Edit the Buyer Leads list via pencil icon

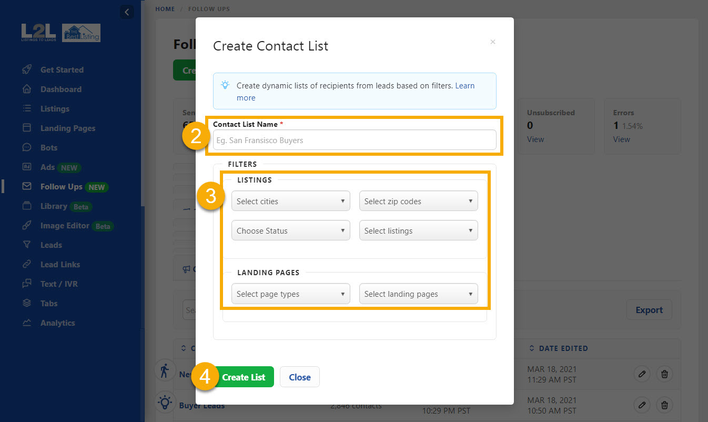click(x=642, y=405)
